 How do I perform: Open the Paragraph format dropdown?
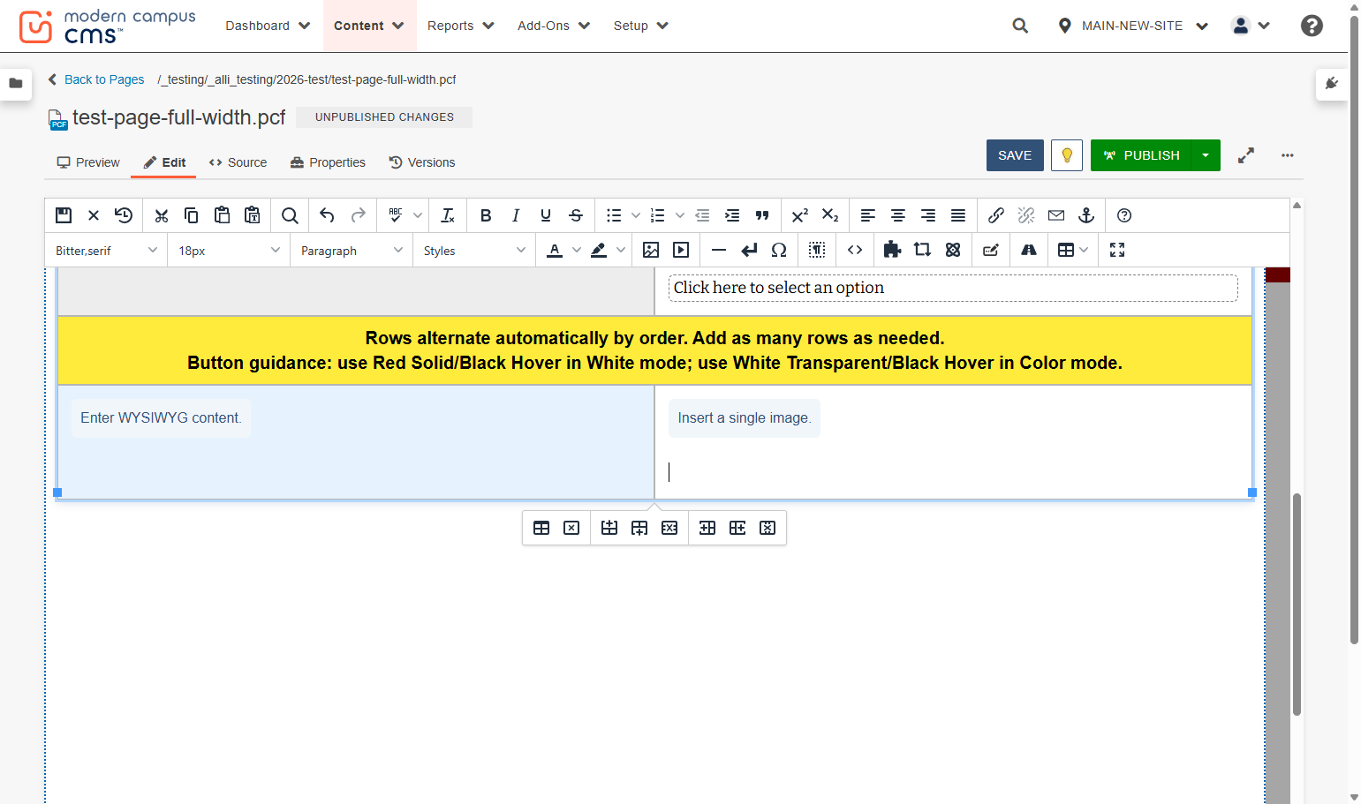[x=352, y=251]
